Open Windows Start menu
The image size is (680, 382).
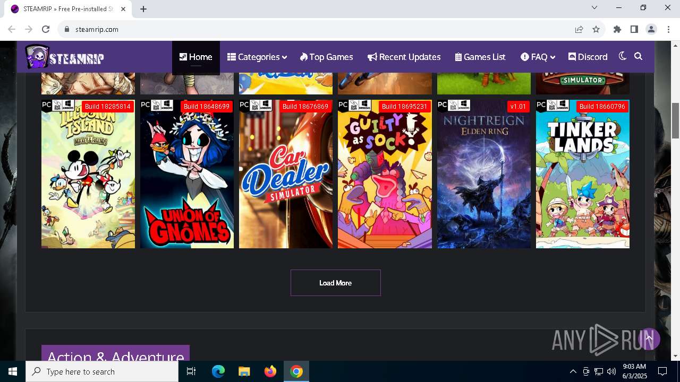click(x=13, y=371)
